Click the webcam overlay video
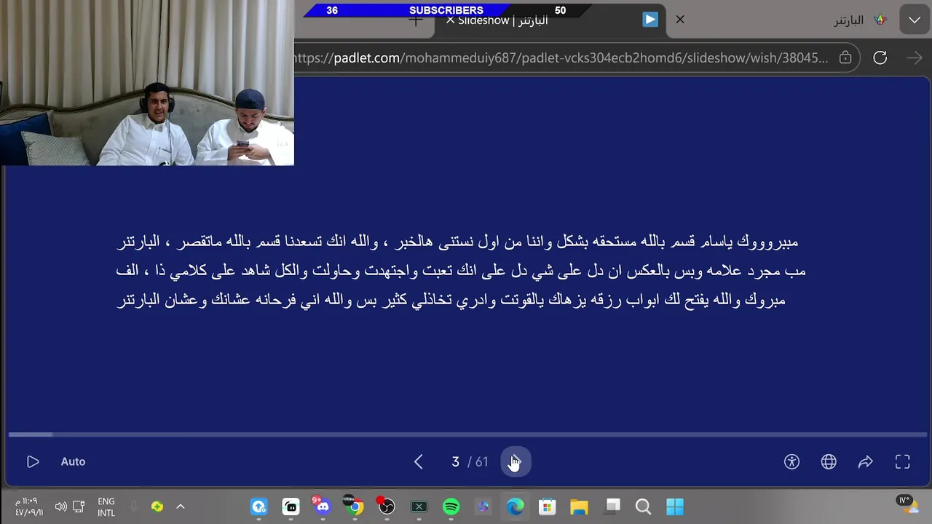 (x=147, y=83)
